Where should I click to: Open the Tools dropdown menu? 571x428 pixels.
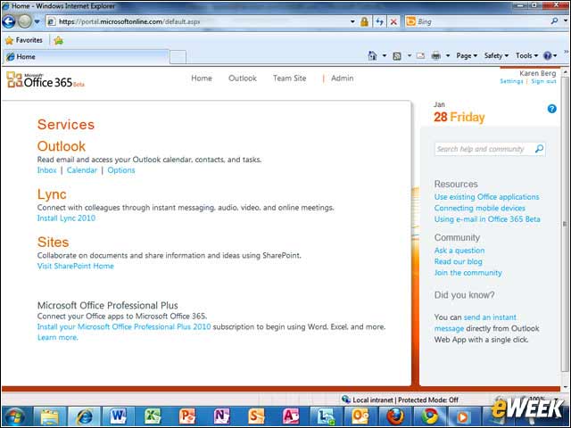(x=526, y=55)
